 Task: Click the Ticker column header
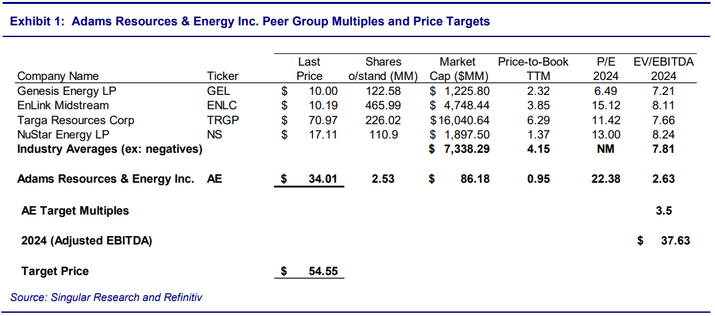pos(223,76)
